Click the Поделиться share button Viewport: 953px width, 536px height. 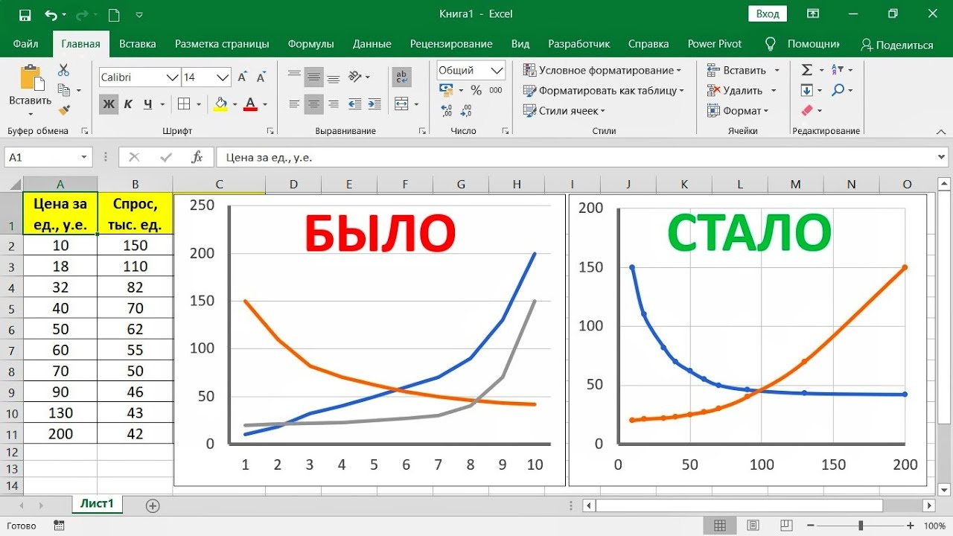pyautogui.click(x=896, y=45)
